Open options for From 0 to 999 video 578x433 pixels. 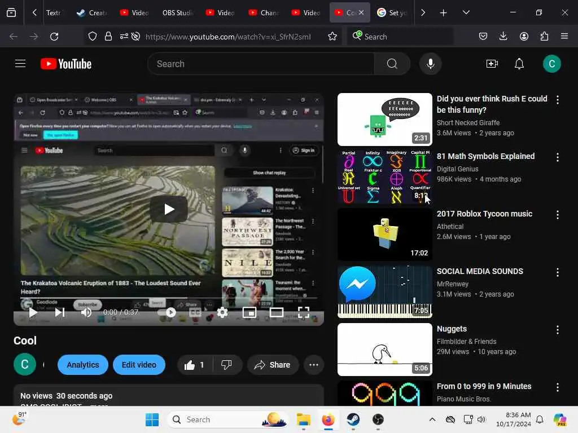point(557,387)
